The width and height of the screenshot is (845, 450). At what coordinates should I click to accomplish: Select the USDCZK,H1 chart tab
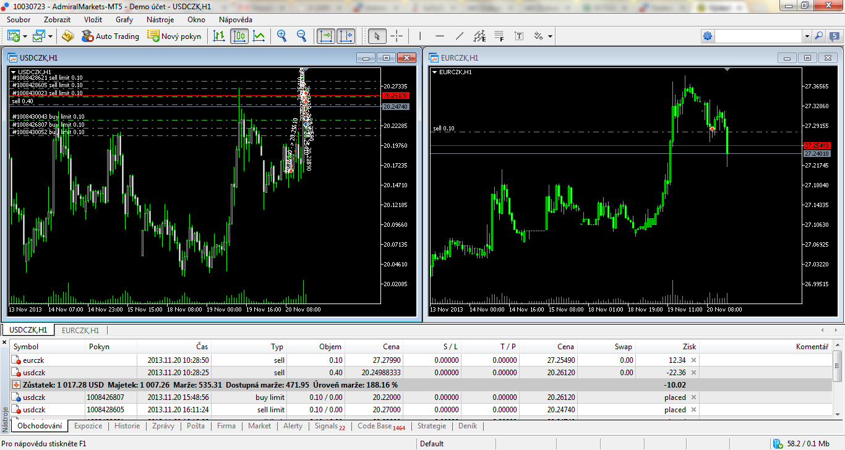point(28,330)
